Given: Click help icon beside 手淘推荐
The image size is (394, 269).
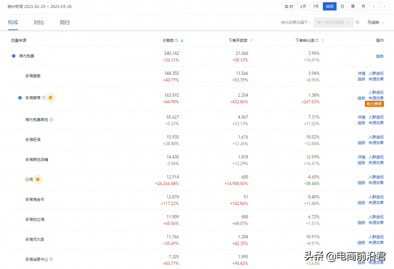Looking at the screenshot, I should [x=44, y=98].
